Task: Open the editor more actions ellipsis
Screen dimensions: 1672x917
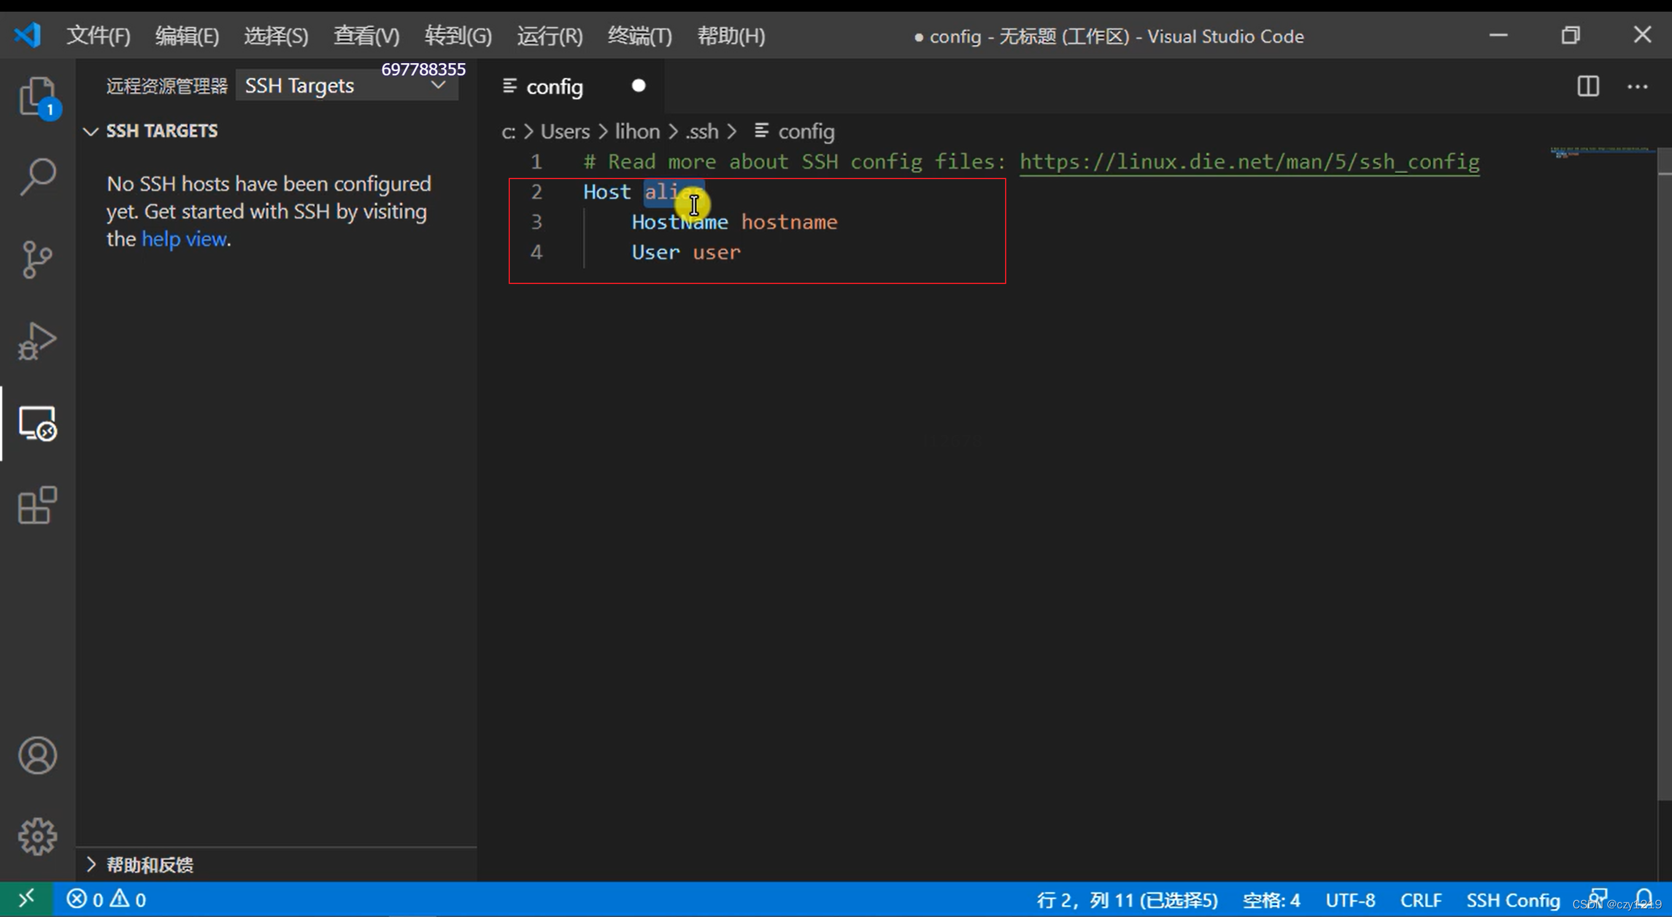Action: click(x=1637, y=86)
